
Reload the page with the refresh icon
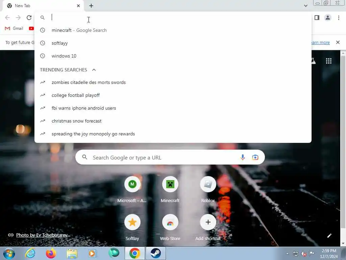29,18
